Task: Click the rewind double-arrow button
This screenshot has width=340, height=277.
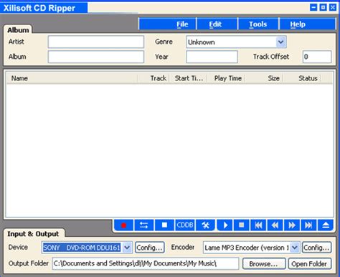Action: tap(275, 225)
